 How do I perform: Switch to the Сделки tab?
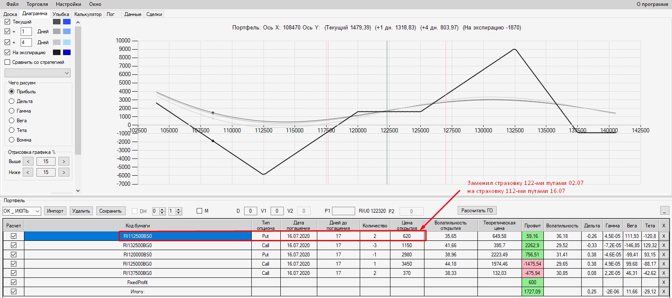[x=154, y=14]
